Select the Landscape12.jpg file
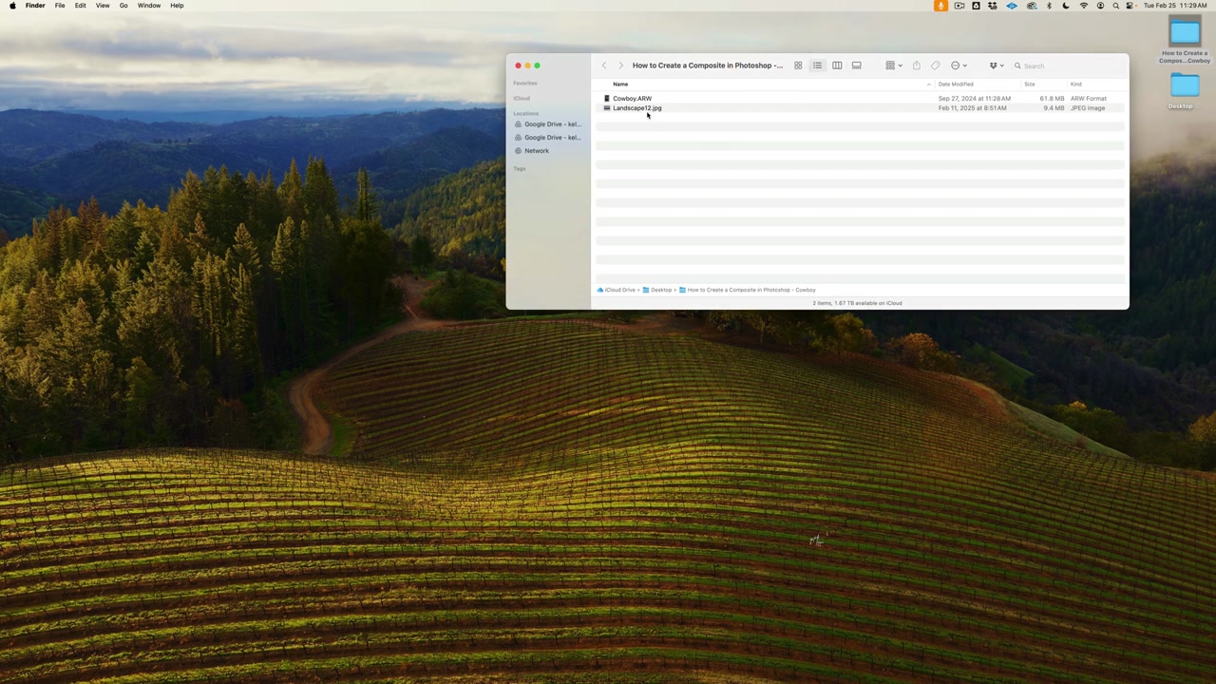The width and height of the screenshot is (1216, 684). coord(636,107)
